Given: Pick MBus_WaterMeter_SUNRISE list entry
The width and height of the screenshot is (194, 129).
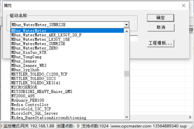Looking at the screenshot, I should (67, 44).
